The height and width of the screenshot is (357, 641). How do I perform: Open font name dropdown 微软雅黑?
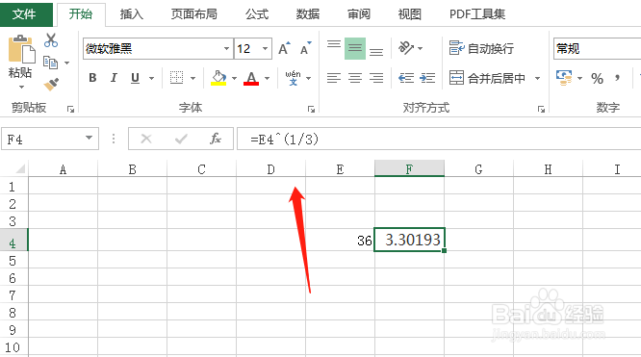click(x=226, y=49)
